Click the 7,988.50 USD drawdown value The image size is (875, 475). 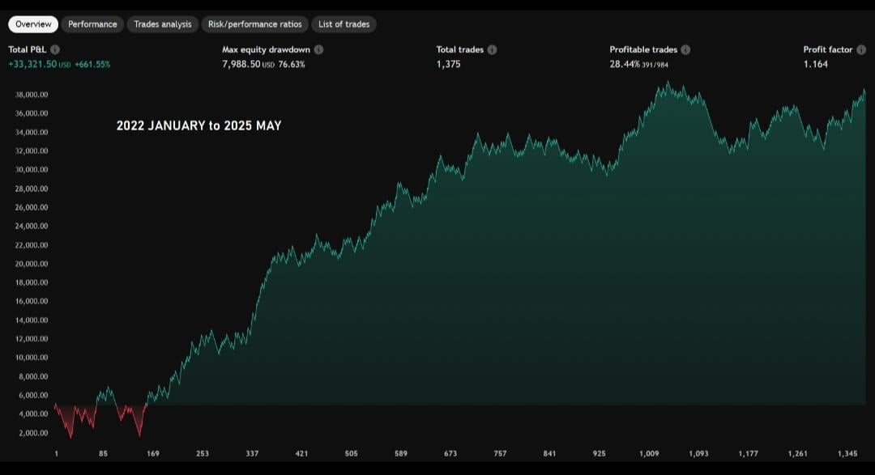pyautogui.click(x=241, y=64)
